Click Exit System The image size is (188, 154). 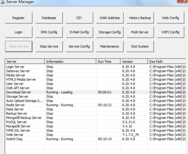pos(140,47)
